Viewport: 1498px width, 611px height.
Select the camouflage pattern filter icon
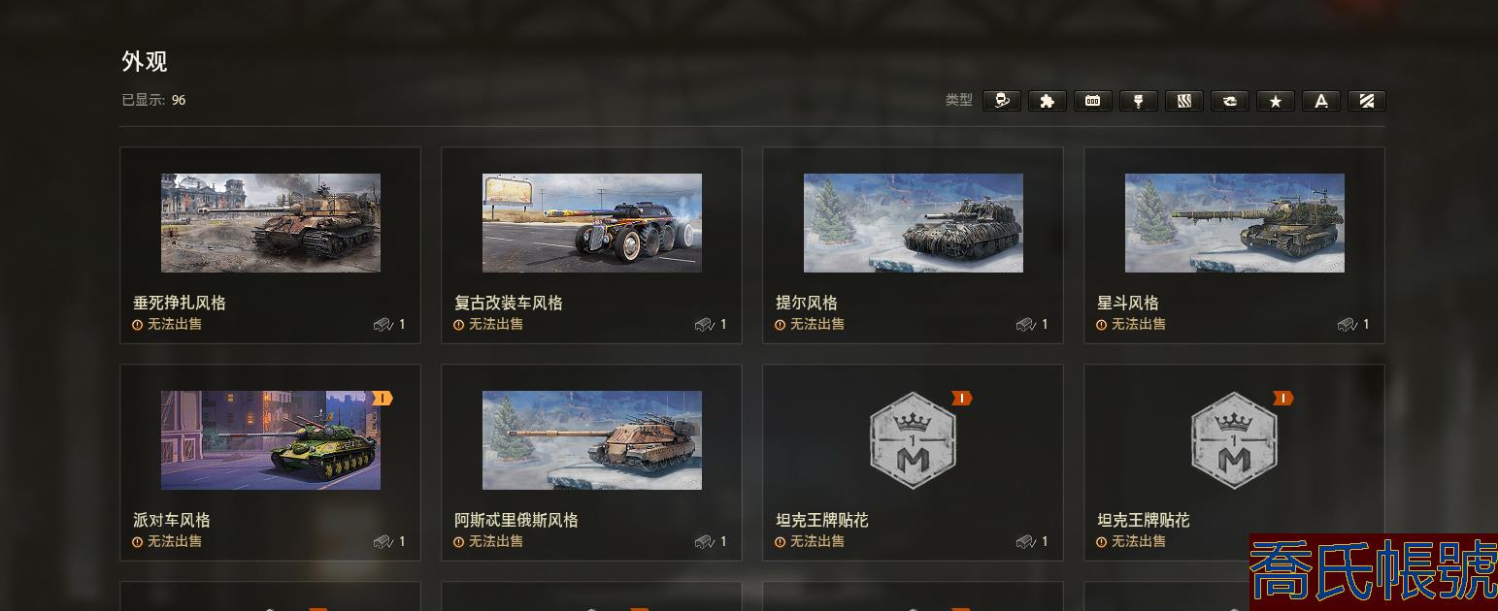1183,100
